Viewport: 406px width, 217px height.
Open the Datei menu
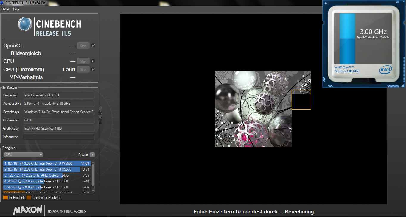pyautogui.click(x=5, y=9)
